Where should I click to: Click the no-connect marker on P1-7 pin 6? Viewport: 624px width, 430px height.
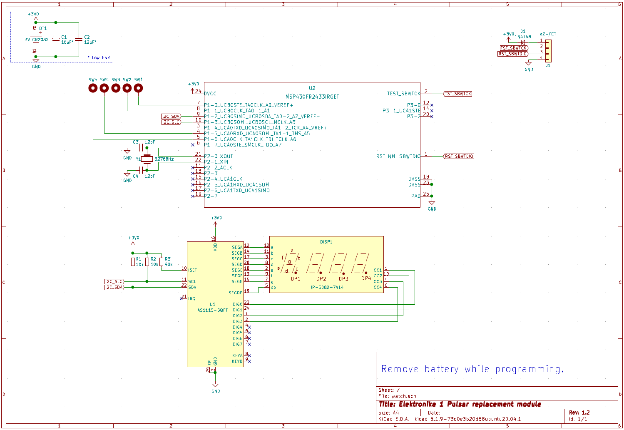(x=192, y=145)
